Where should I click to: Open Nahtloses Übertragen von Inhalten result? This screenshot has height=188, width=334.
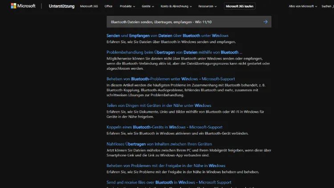coord(159,144)
